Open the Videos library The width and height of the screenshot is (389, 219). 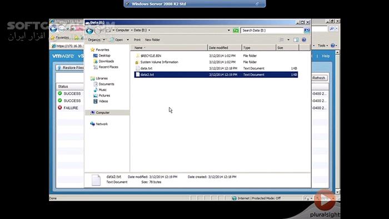(101, 101)
